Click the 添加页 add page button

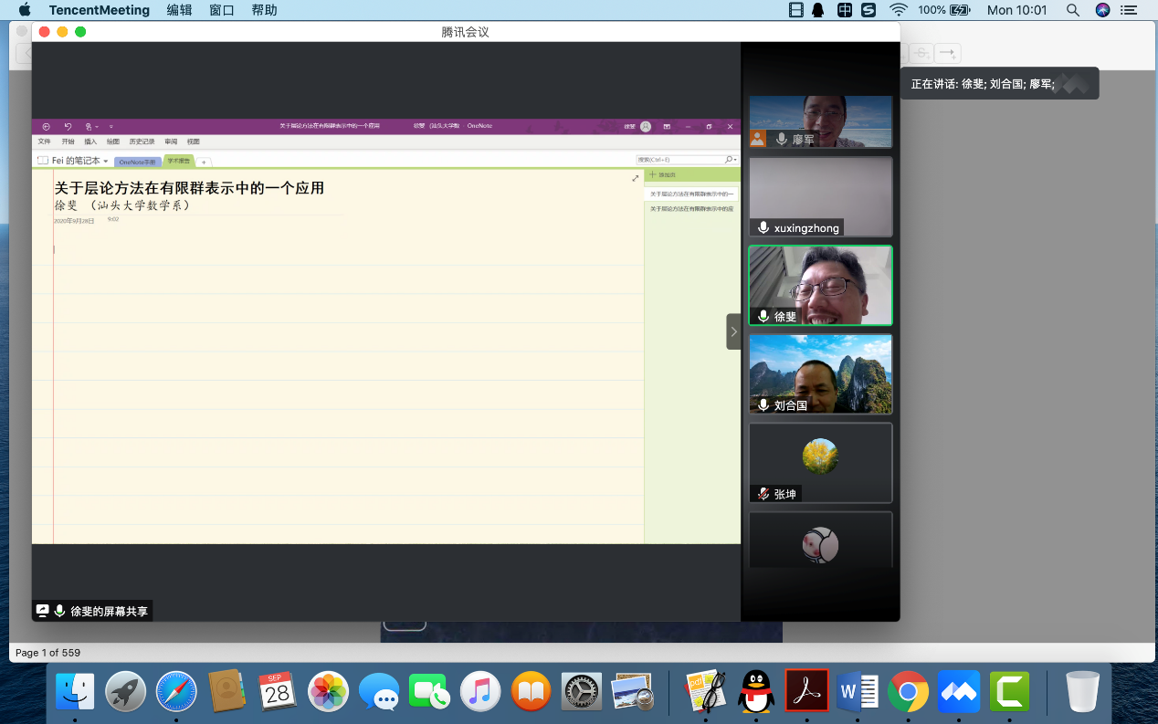click(x=663, y=174)
